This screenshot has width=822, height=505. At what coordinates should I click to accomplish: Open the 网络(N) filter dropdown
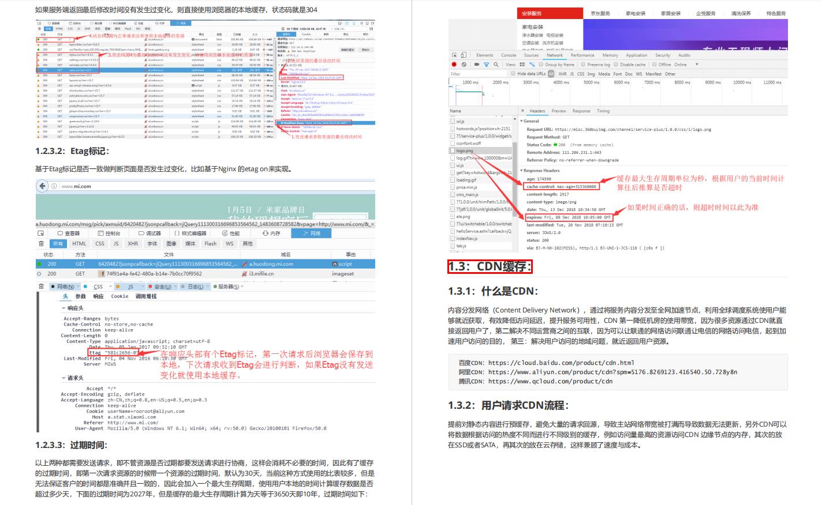coord(77,287)
